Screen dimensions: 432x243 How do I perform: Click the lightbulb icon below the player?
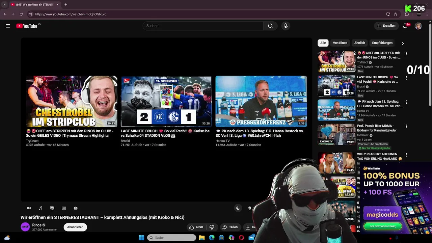(x=250, y=208)
